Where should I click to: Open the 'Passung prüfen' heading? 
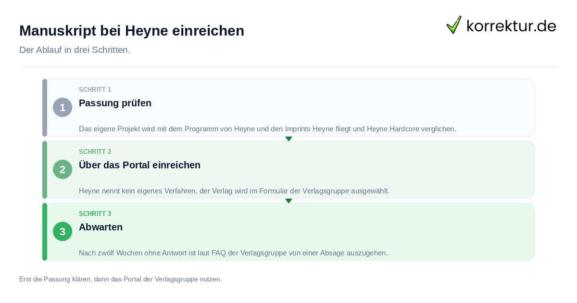pos(115,103)
